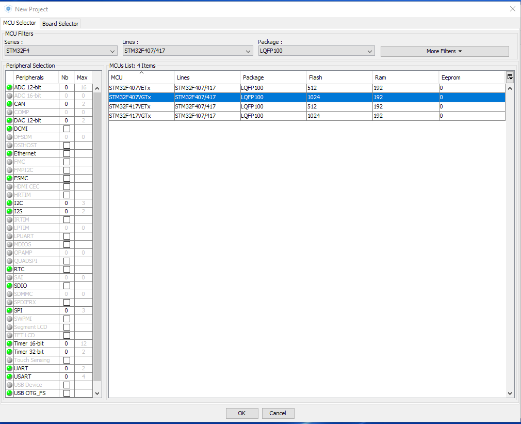Select the STM32F417VGTx row
Screen dimensions: 521x424
307,116
